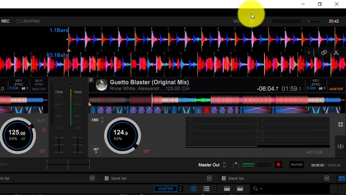The height and width of the screenshot is (195, 346).
Task: Click the deck 2 elapsed time 01:59.1
Action: coord(291,89)
